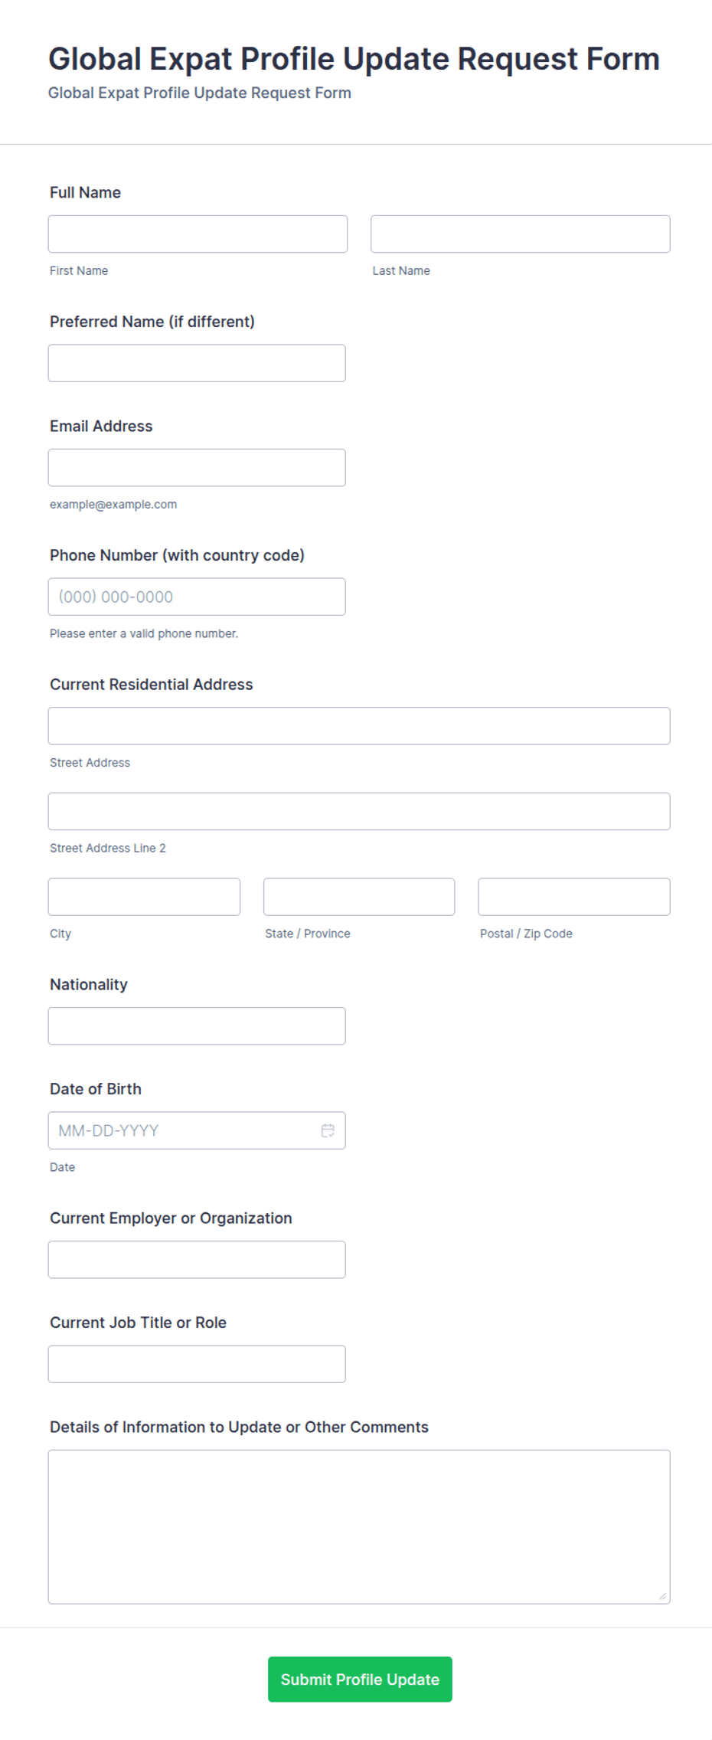Click the Postal / Zip Code field
The width and height of the screenshot is (712, 1740).
574,897
